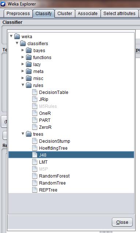Click the lazy label
Image resolution: width=140 pixels, height=233 pixels.
[37, 64]
